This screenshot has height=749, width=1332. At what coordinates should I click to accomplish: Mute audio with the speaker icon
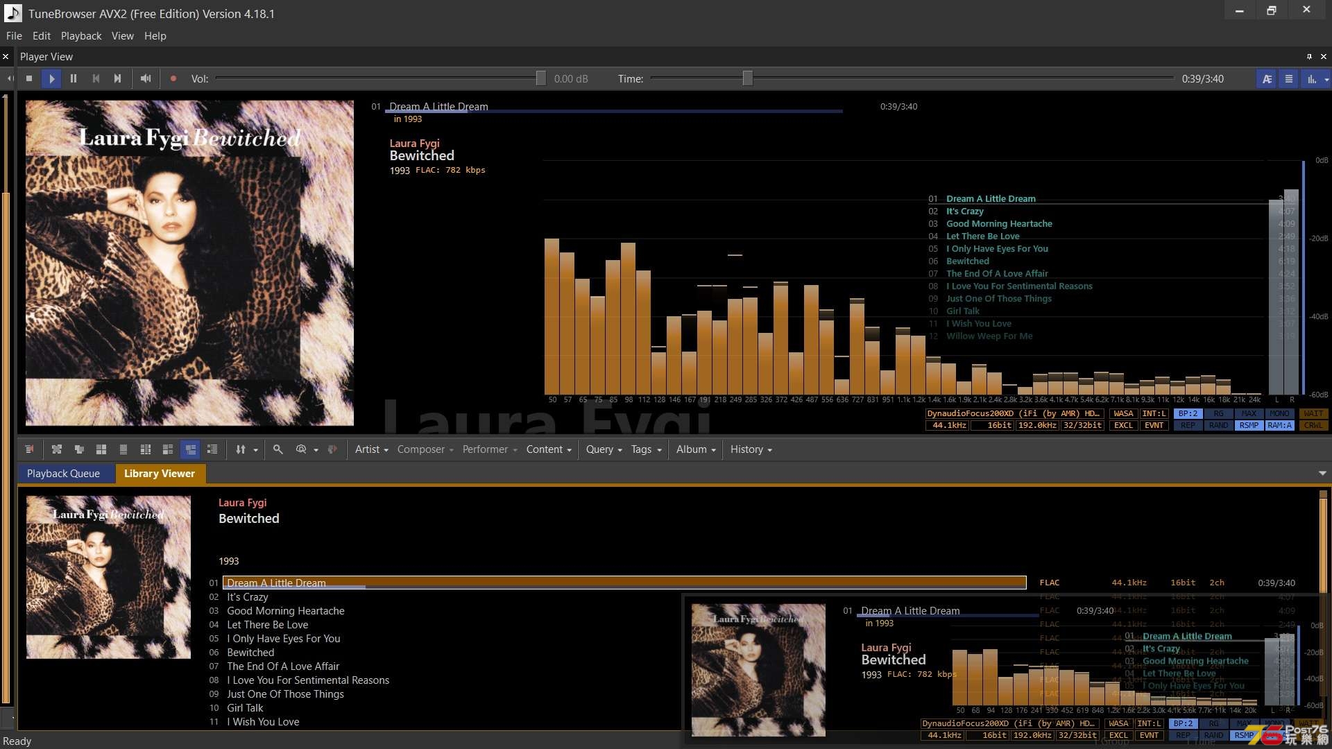(146, 79)
